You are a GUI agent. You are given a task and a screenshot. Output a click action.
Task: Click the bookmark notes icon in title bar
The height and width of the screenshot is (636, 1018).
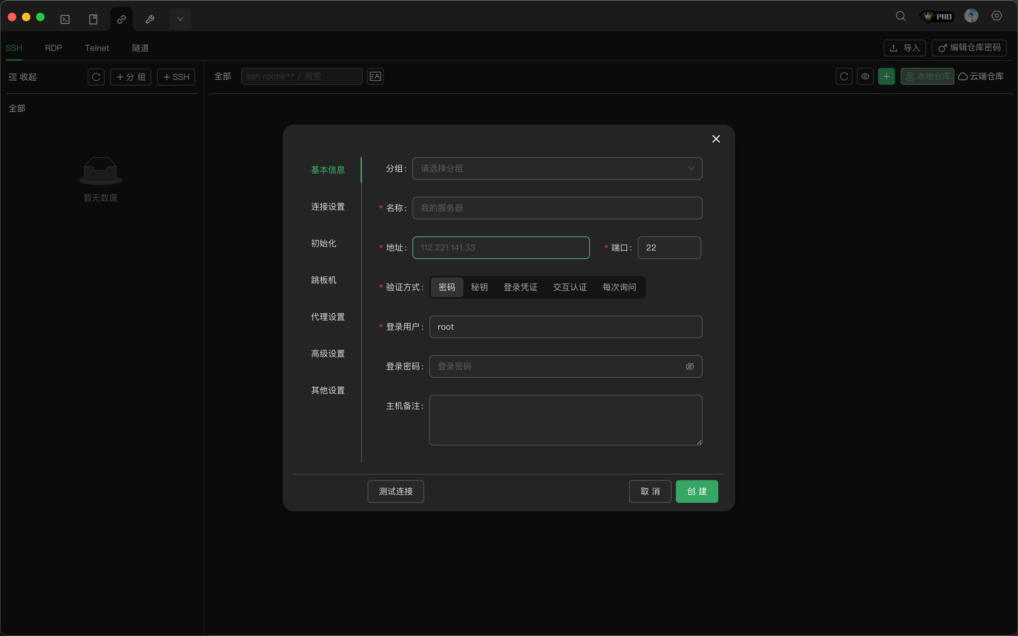[93, 19]
